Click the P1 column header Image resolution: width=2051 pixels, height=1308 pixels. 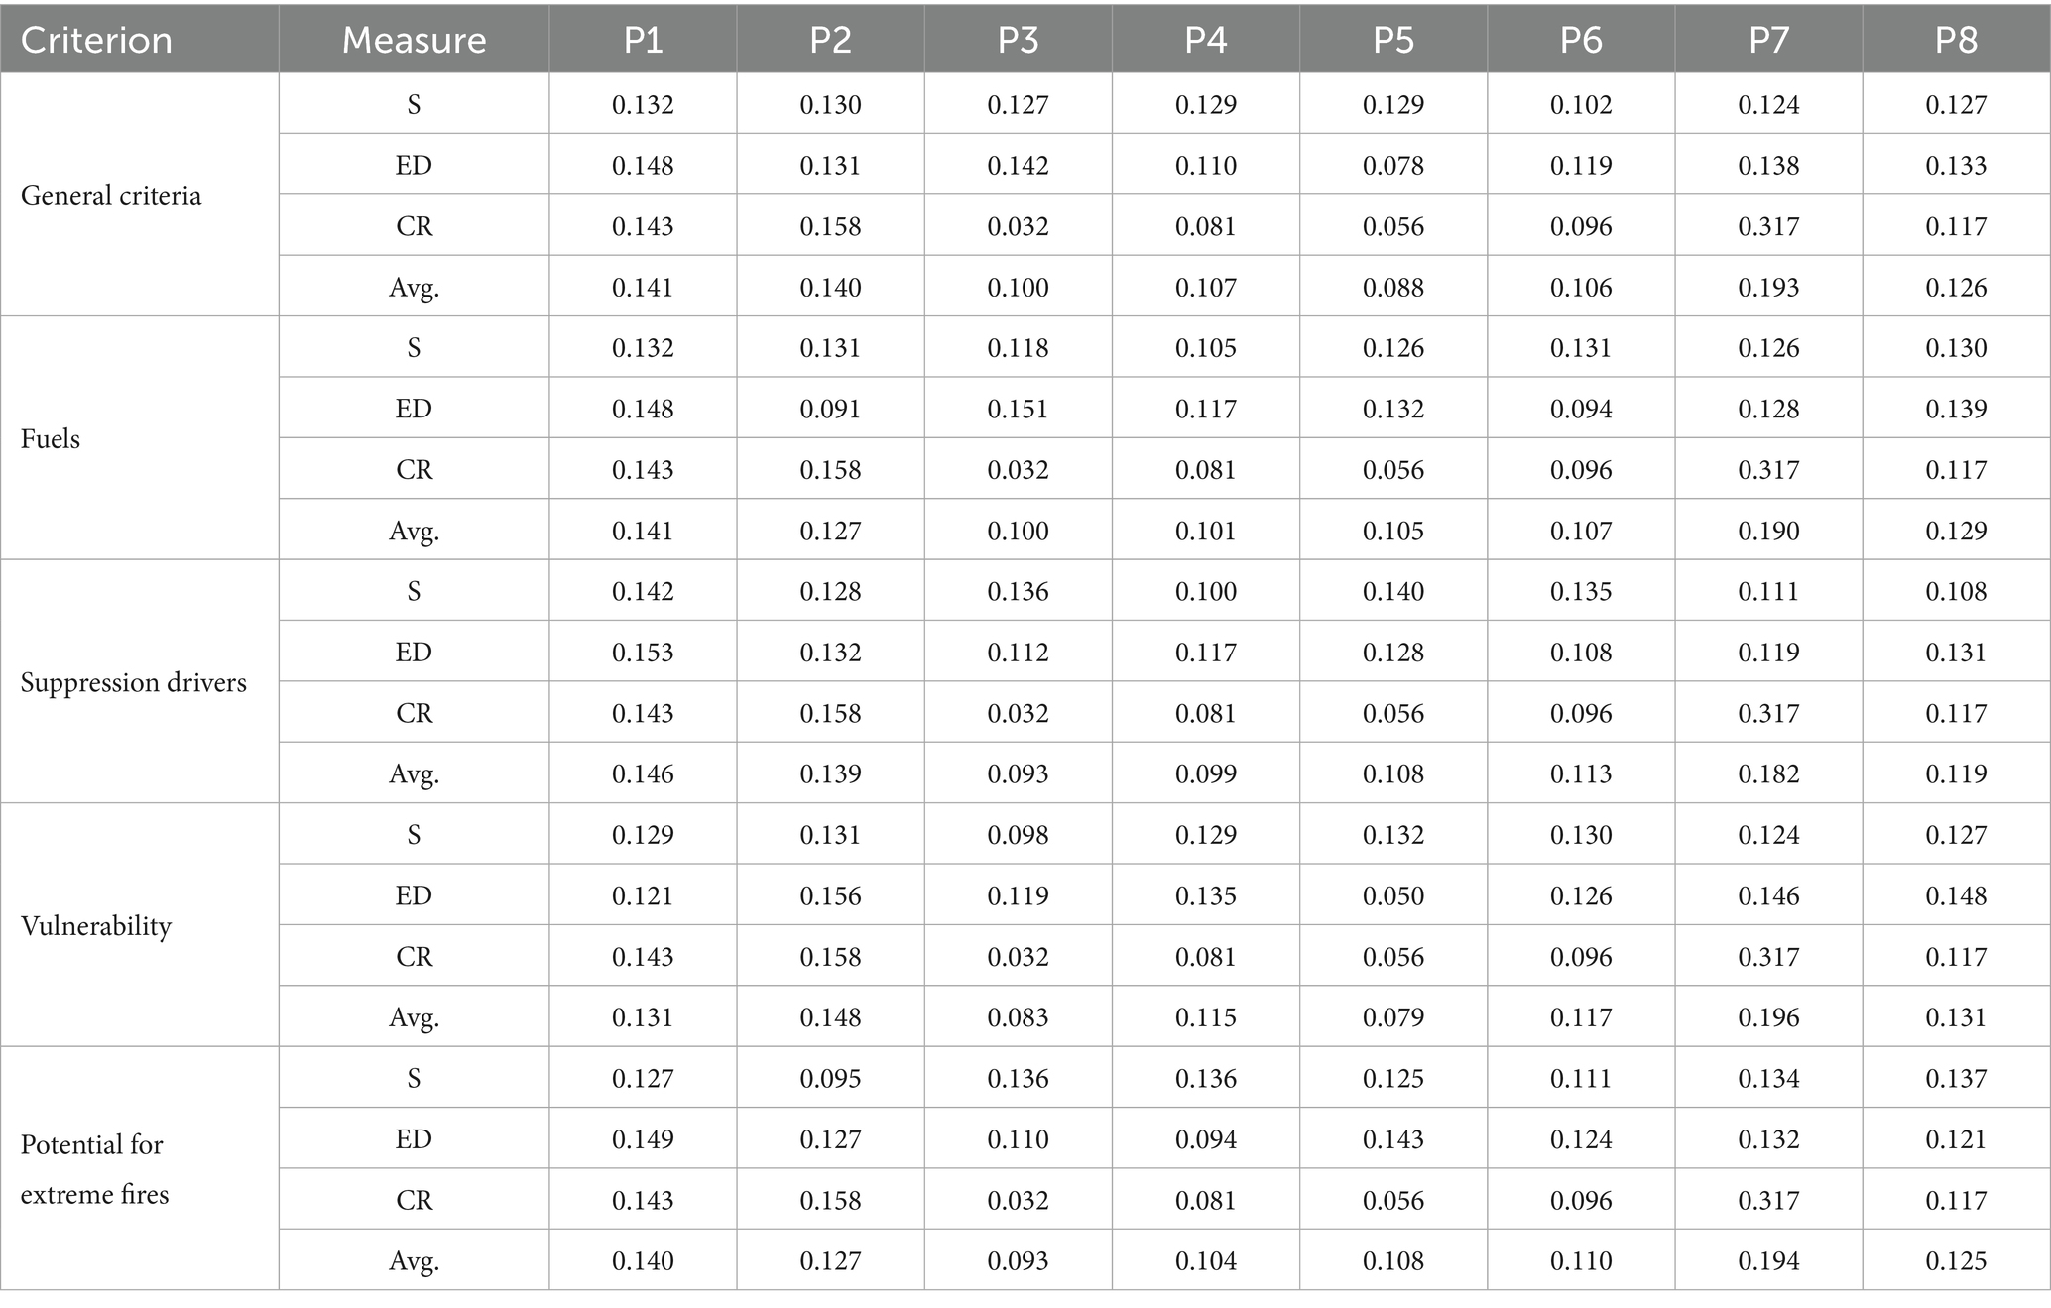point(643,40)
